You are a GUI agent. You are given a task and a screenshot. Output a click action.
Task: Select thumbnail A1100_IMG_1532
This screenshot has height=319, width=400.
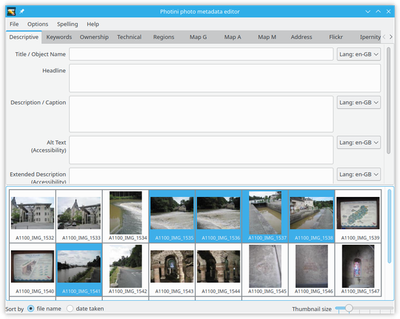pyautogui.click(x=33, y=216)
